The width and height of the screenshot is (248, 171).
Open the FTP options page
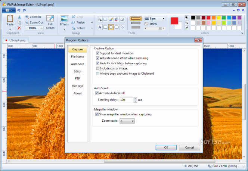click(78, 78)
